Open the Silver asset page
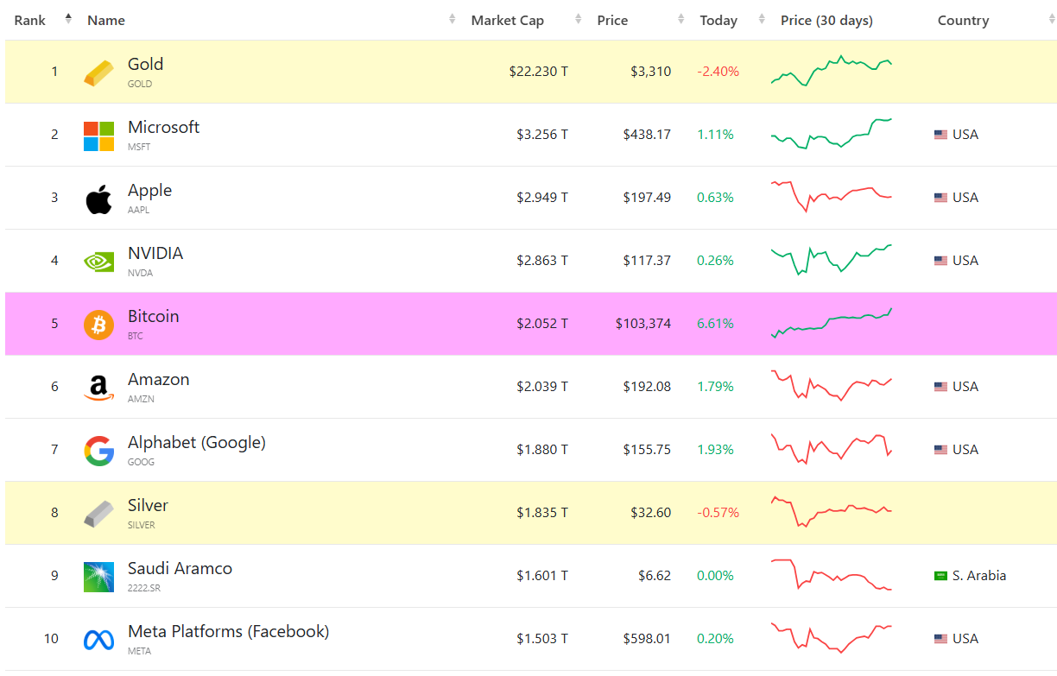Image resolution: width=1057 pixels, height=676 pixels. [x=148, y=505]
